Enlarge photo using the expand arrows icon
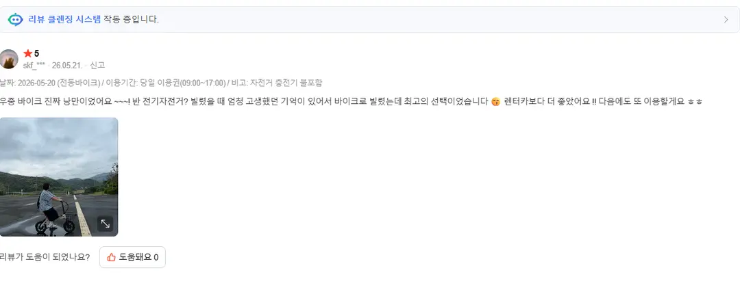The image size is (740, 281). [x=106, y=224]
